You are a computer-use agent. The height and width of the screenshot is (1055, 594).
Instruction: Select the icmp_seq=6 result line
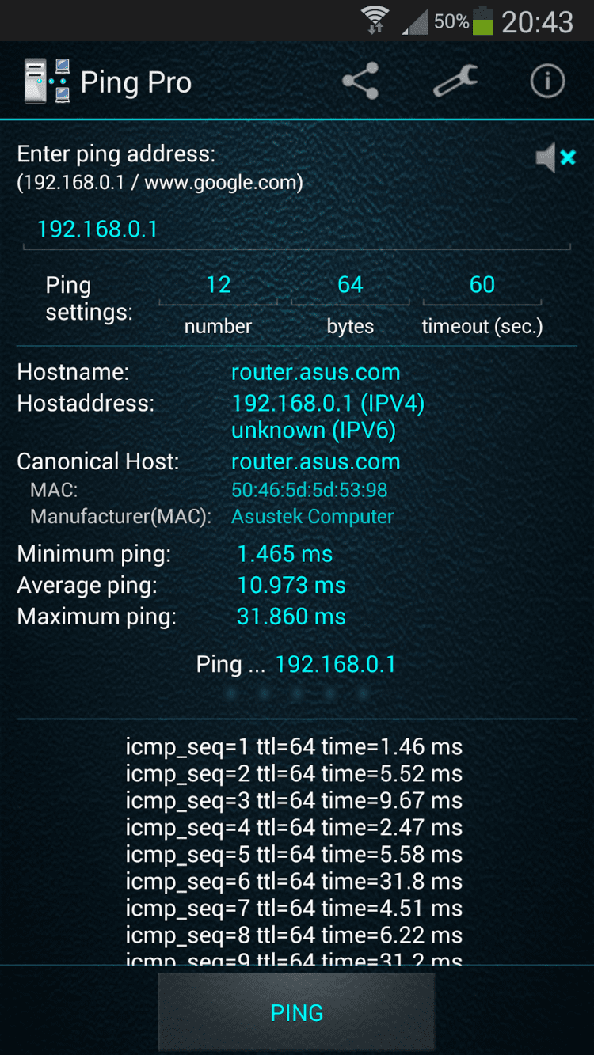click(294, 881)
